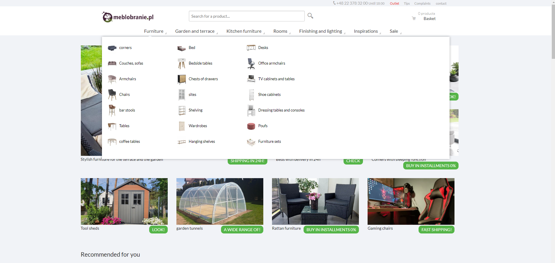Open the Finishing and lighting dropdown
The image size is (555, 263).
[x=320, y=31]
